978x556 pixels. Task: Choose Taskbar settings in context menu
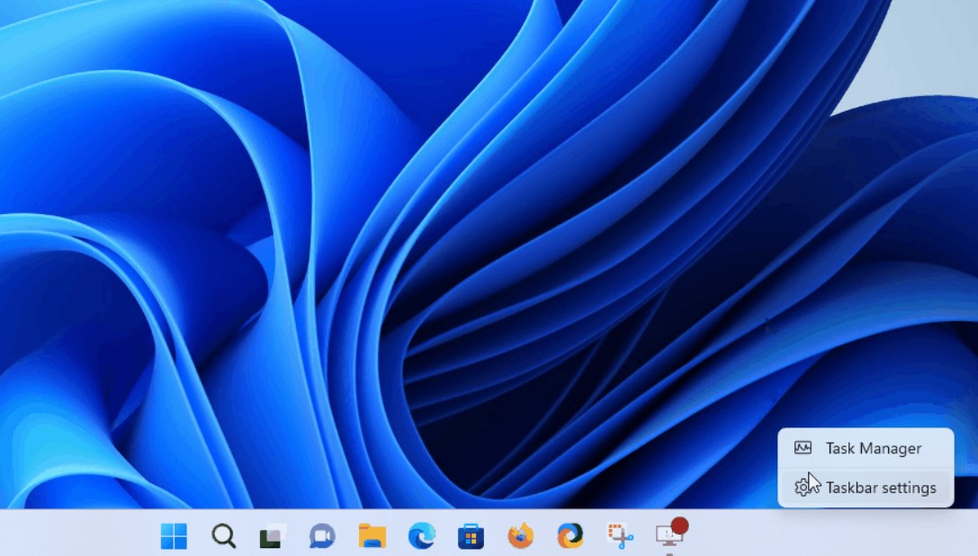tap(880, 488)
